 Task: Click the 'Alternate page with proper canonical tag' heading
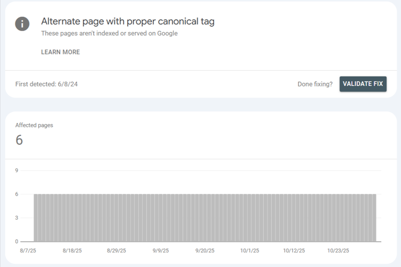[128, 21]
